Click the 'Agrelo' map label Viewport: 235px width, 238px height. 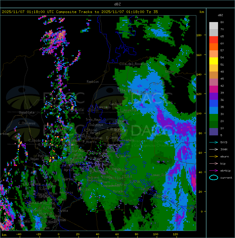[69, 170]
